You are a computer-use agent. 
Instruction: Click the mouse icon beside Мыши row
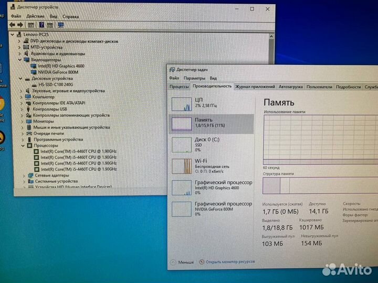click(x=29, y=127)
